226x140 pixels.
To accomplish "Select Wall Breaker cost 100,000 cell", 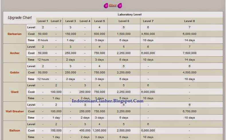I will (x=56, y=111).
